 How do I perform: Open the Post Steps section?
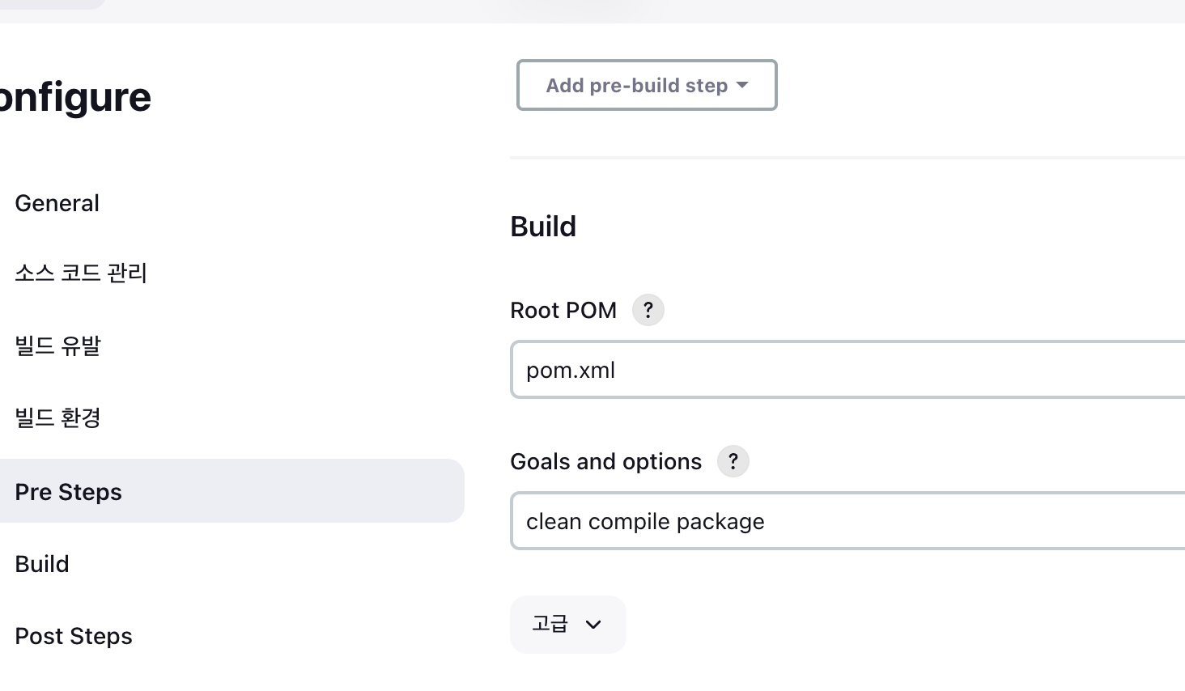point(74,636)
